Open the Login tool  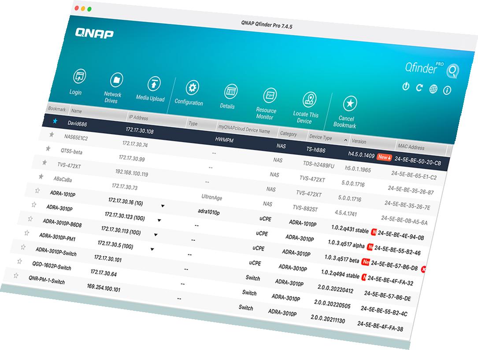[78, 81]
